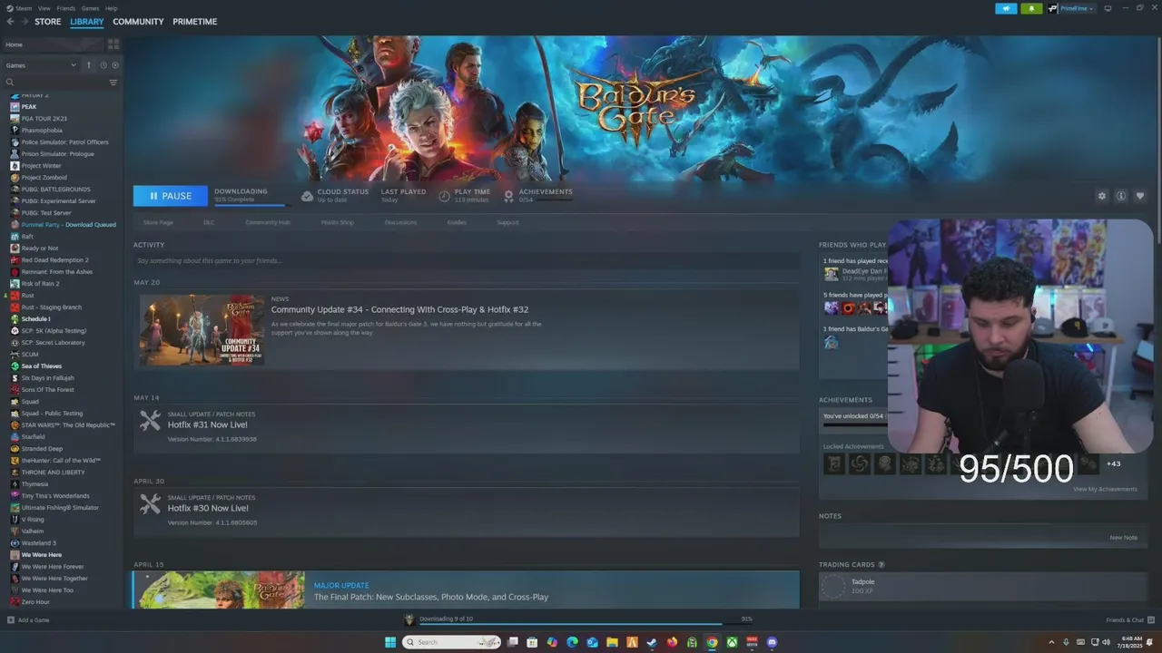This screenshot has width=1162, height=653.
Task: Open the green notifications bell
Action: point(1031,8)
